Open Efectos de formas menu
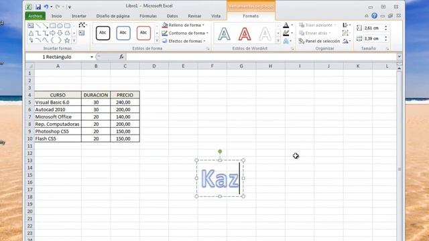Viewport: 429px width, 241px height. pos(184,41)
